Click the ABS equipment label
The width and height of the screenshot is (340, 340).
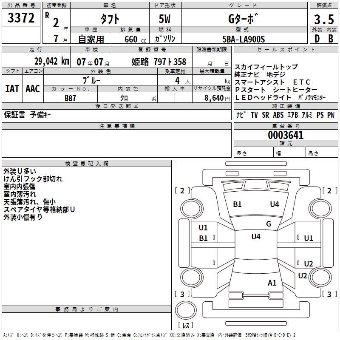tap(278, 115)
